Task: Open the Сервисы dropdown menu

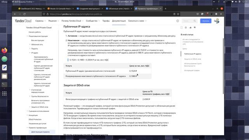Action: [40, 21]
